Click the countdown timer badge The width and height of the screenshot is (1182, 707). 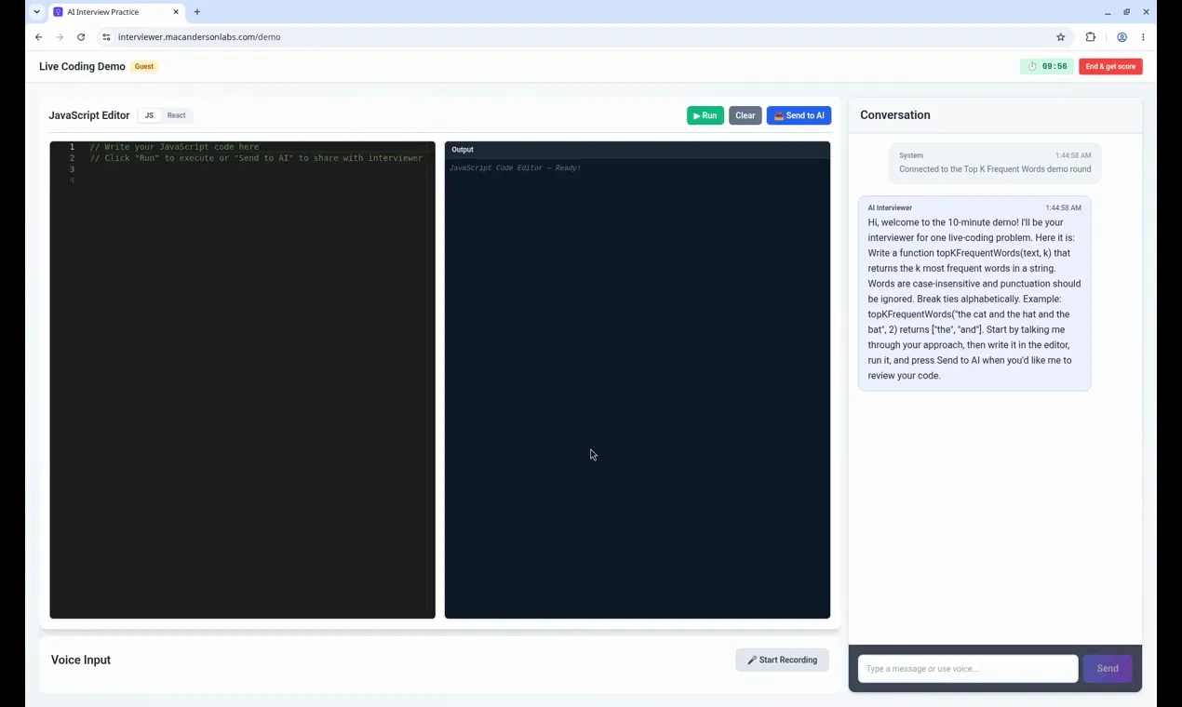coord(1047,66)
